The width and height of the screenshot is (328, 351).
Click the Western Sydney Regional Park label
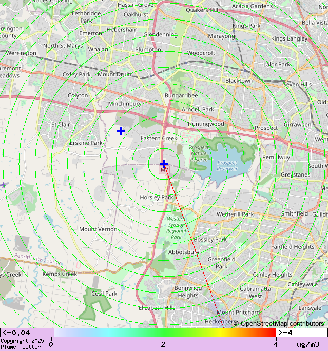pyautogui.click(x=176, y=228)
